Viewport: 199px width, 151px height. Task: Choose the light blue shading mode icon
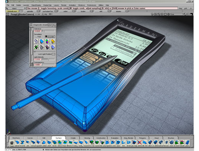pyautogui.click(x=53, y=47)
